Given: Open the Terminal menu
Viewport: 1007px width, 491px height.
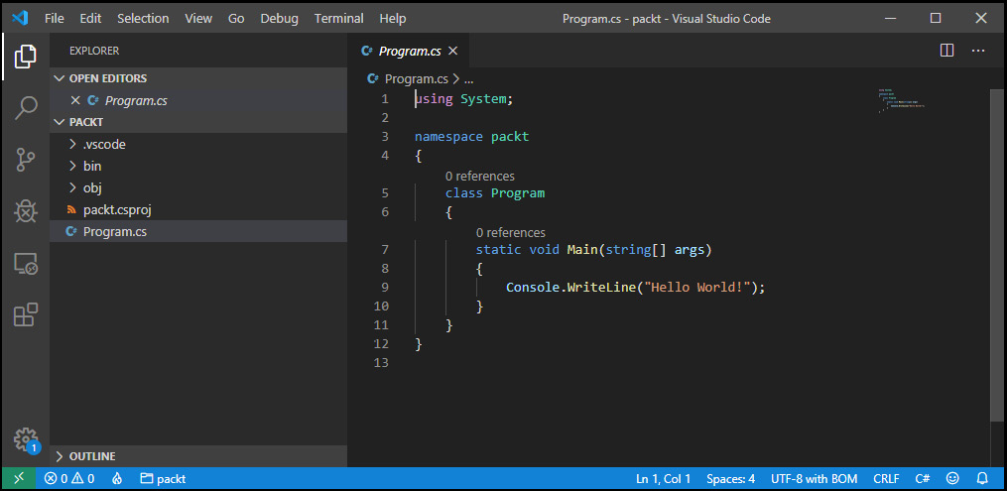Looking at the screenshot, I should click(x=339, y=19).
